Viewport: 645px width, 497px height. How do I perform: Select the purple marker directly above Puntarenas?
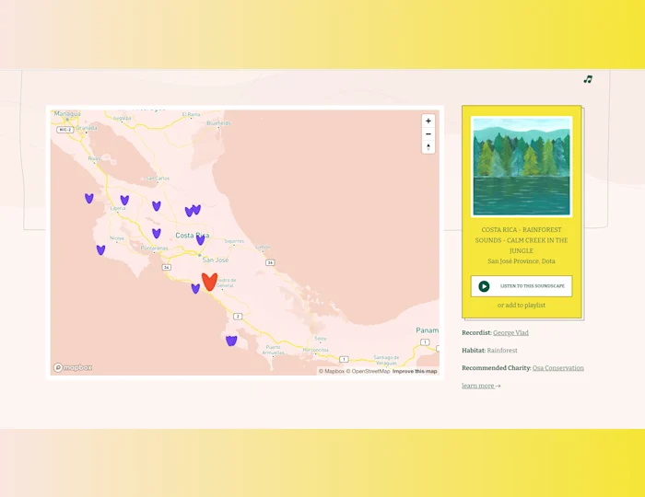(157, 233)
